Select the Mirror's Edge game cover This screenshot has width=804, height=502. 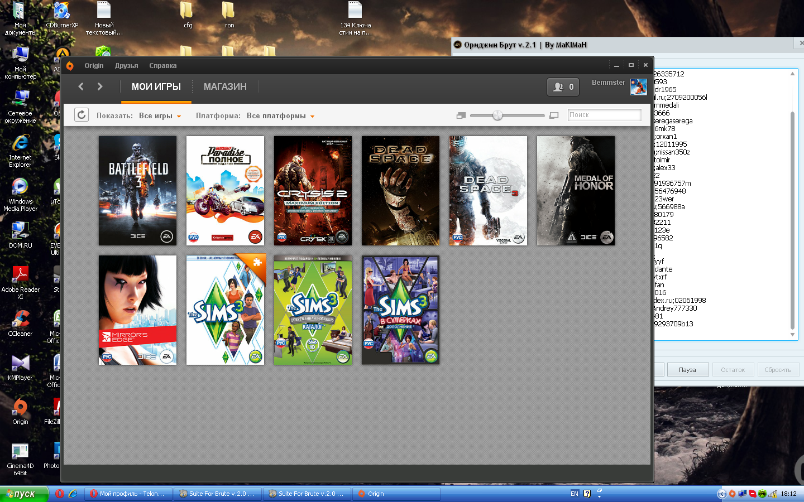[x=137, y=310]
